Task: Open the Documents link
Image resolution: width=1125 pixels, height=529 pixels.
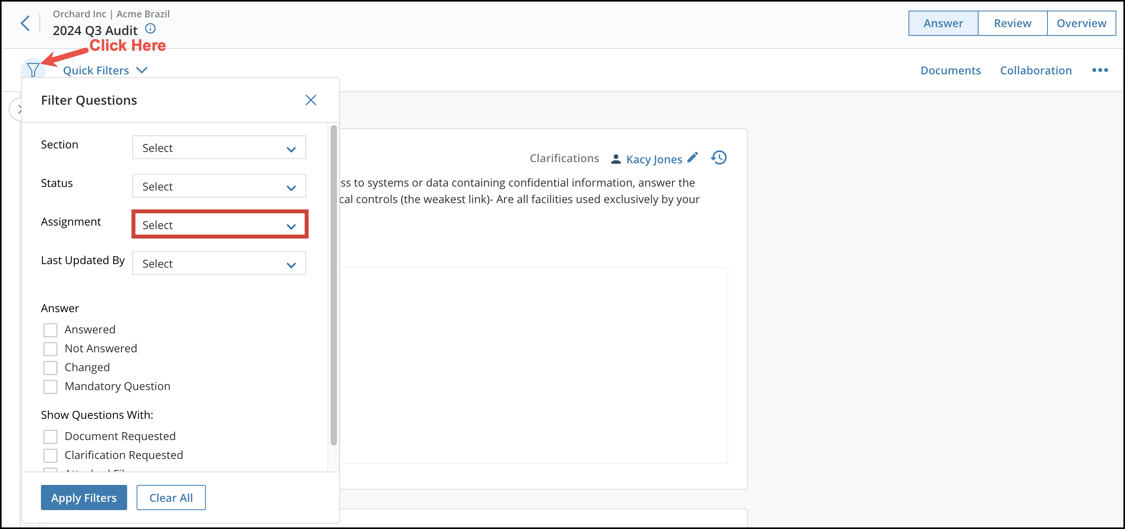Action: pyautogui.click(x=950, y=70)
